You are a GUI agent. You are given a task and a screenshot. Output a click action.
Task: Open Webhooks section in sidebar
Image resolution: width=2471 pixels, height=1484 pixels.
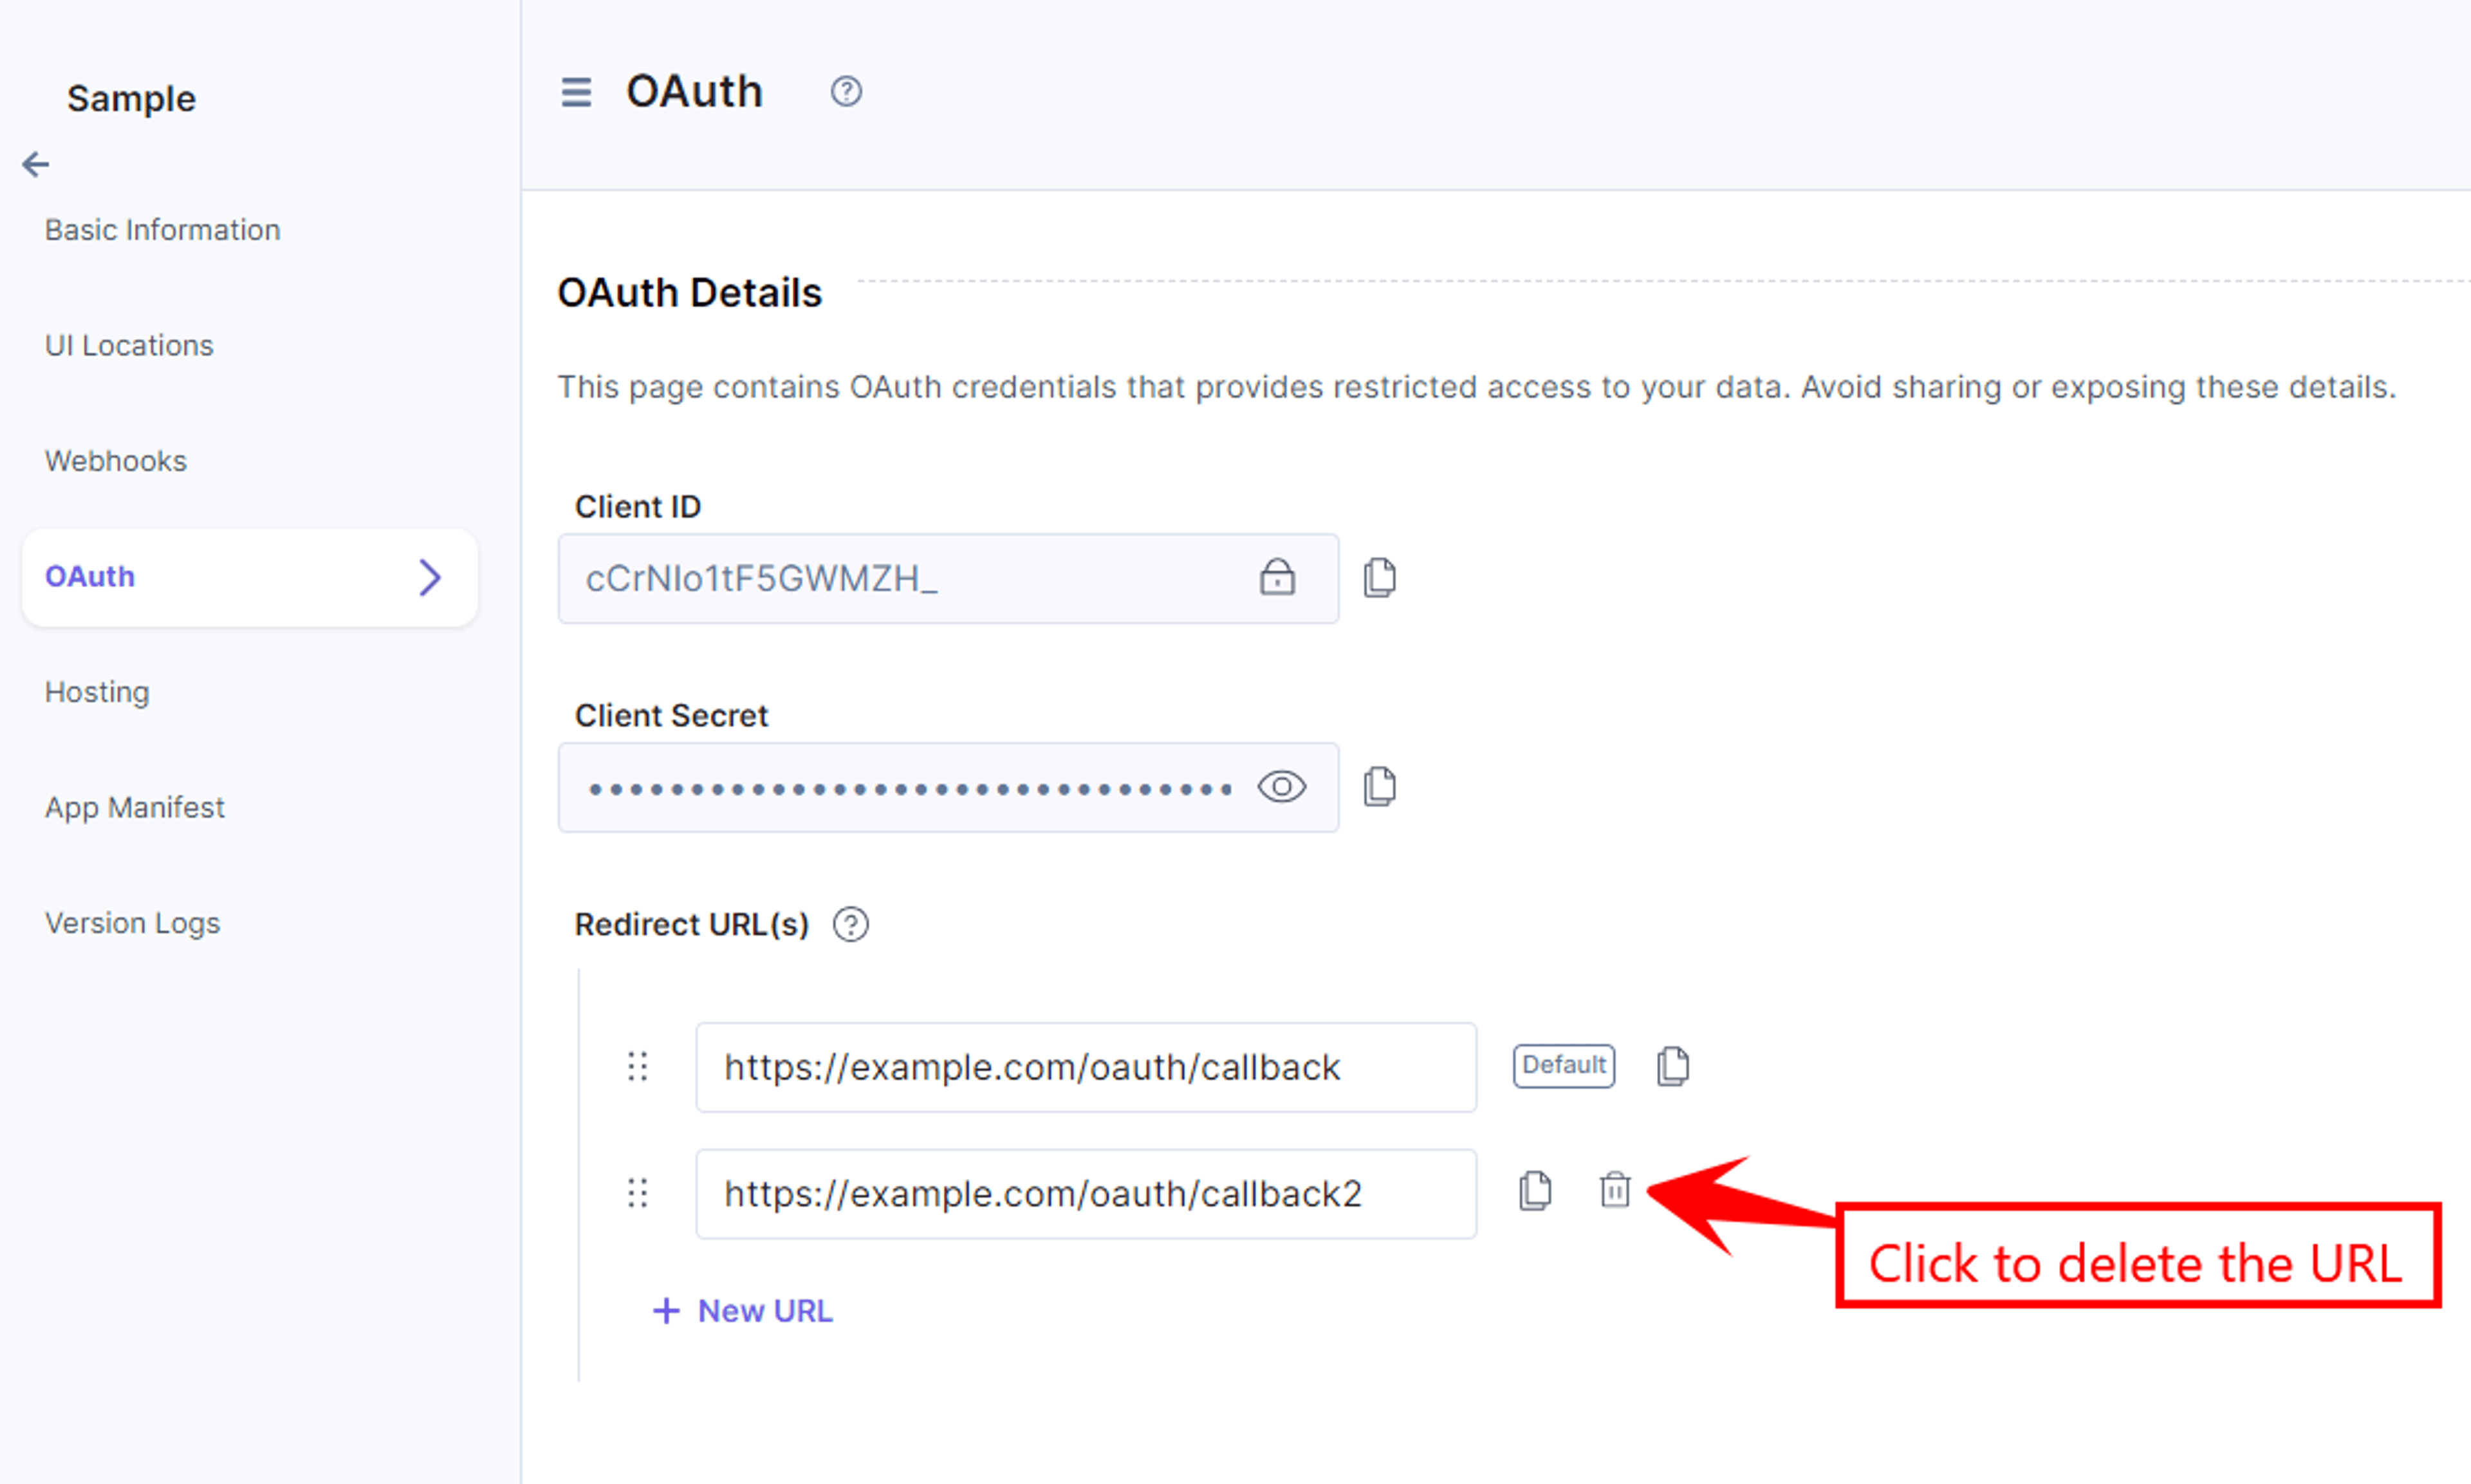[116, 461]
